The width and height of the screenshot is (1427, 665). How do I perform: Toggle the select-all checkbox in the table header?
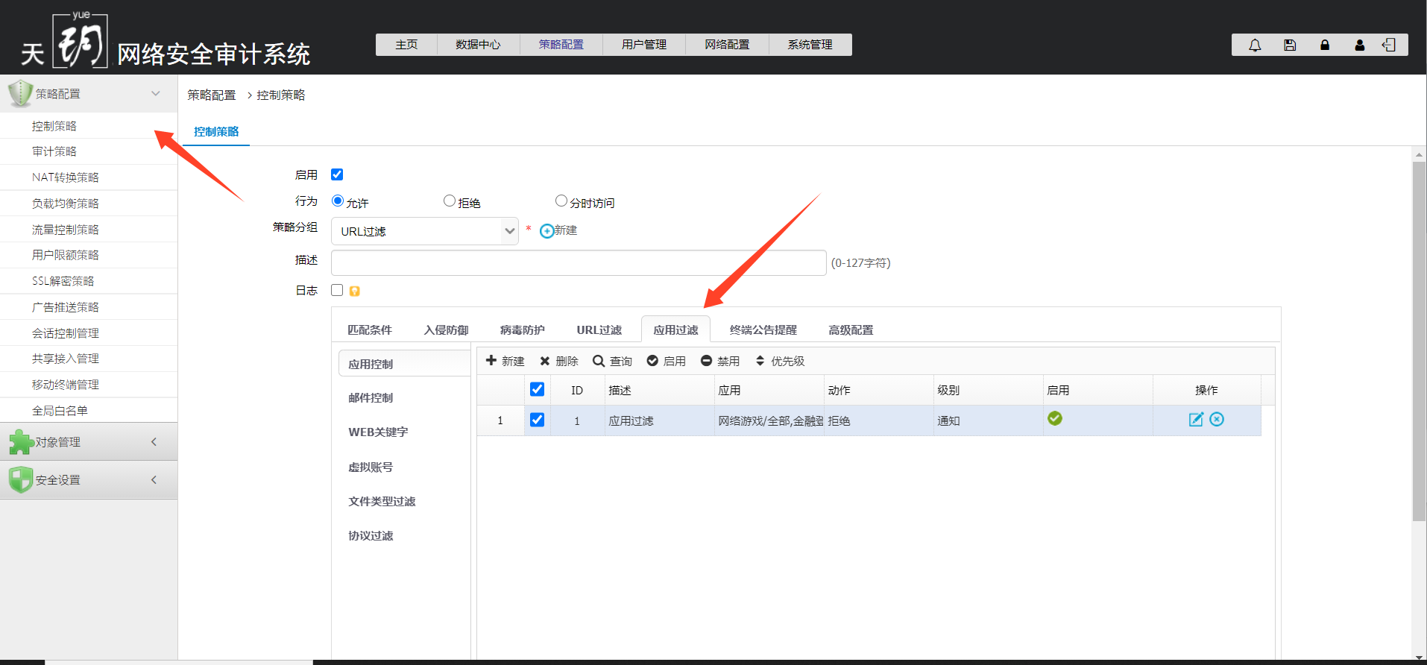click(537, 389)
